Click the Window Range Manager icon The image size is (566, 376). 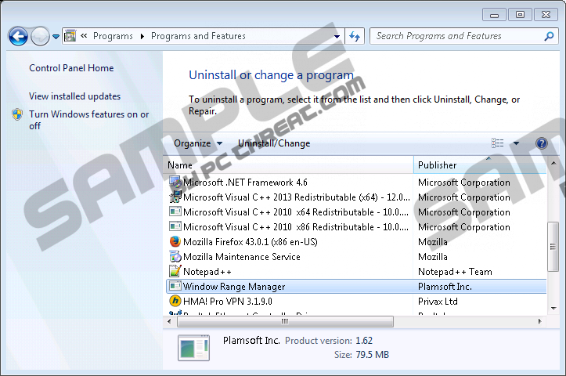[x=175, y=286]
